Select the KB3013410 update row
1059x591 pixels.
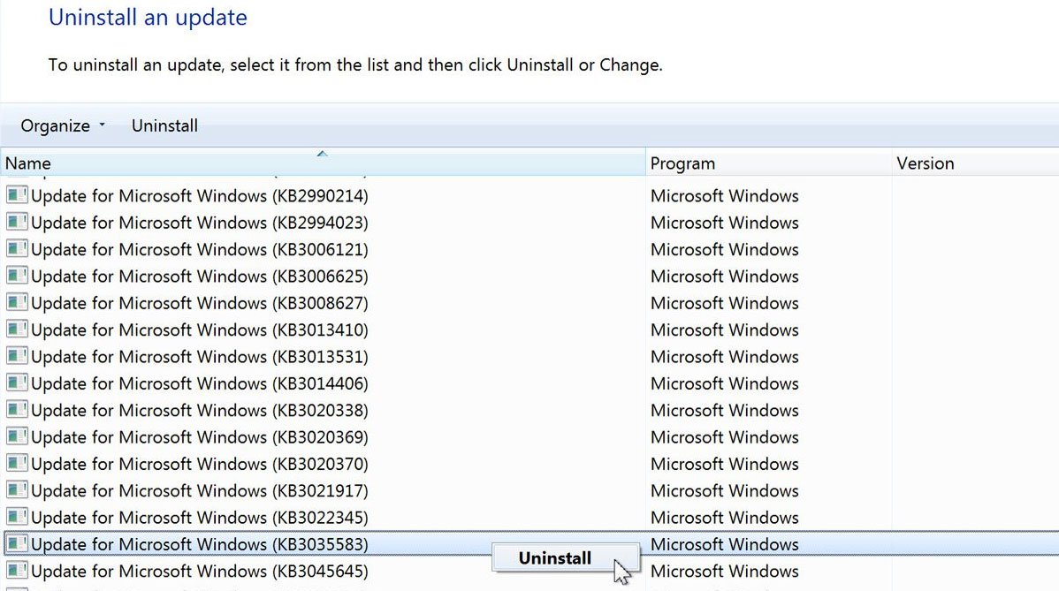199,330
